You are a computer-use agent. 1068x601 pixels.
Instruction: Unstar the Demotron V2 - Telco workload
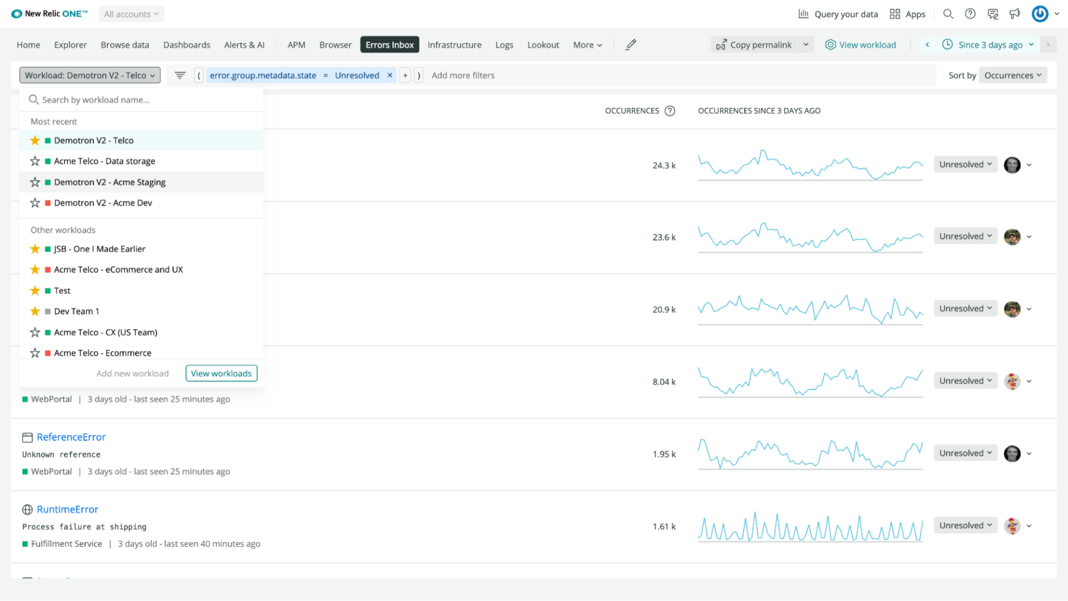tap(34, 140)
